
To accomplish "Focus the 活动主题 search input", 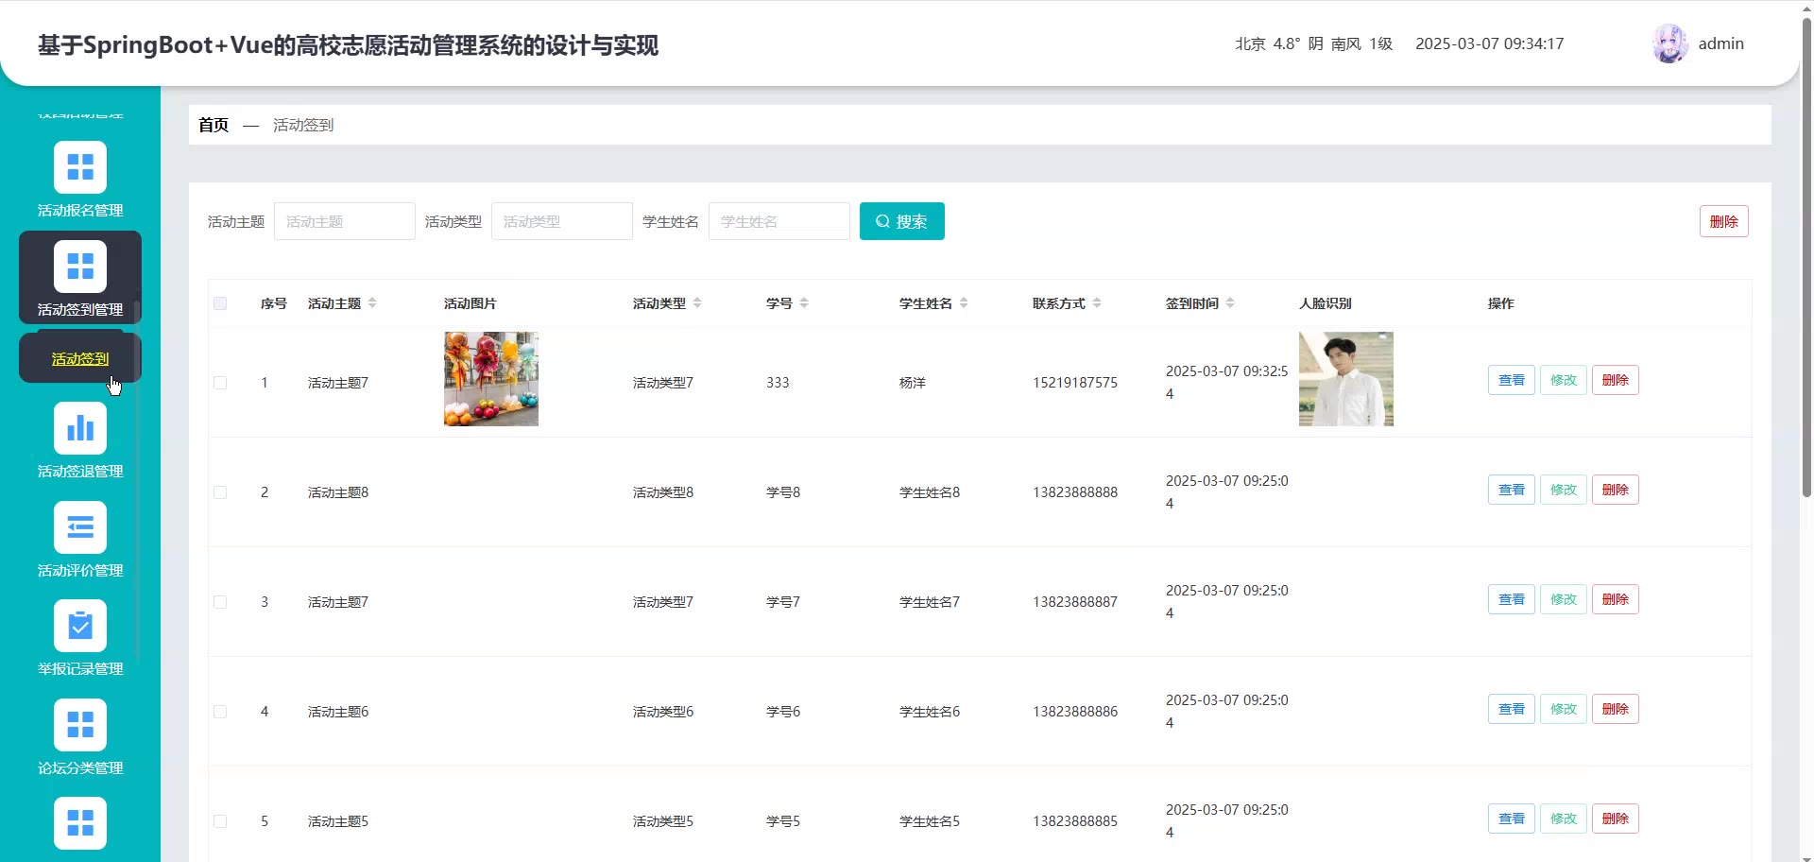I will (x=344, y=221).
